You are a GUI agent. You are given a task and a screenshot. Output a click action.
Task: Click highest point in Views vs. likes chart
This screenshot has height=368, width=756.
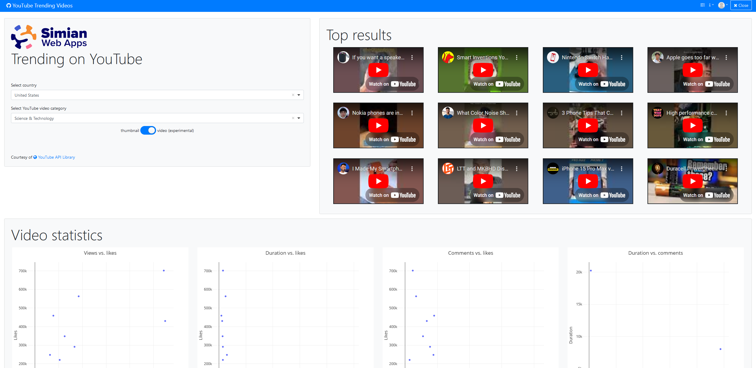164,270
